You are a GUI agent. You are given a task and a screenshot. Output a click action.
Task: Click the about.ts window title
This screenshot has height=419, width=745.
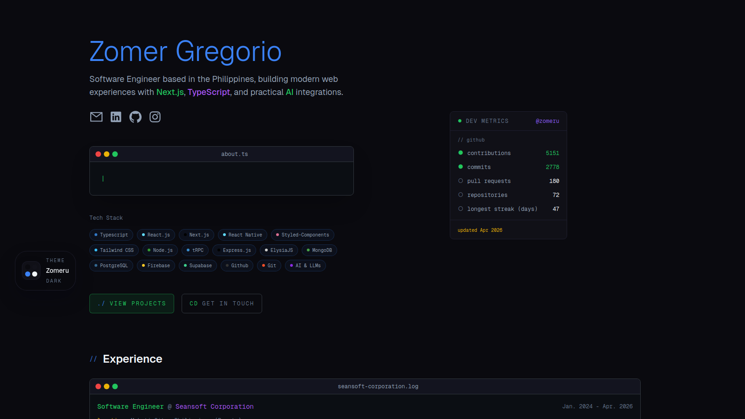(x=235, y=154)
